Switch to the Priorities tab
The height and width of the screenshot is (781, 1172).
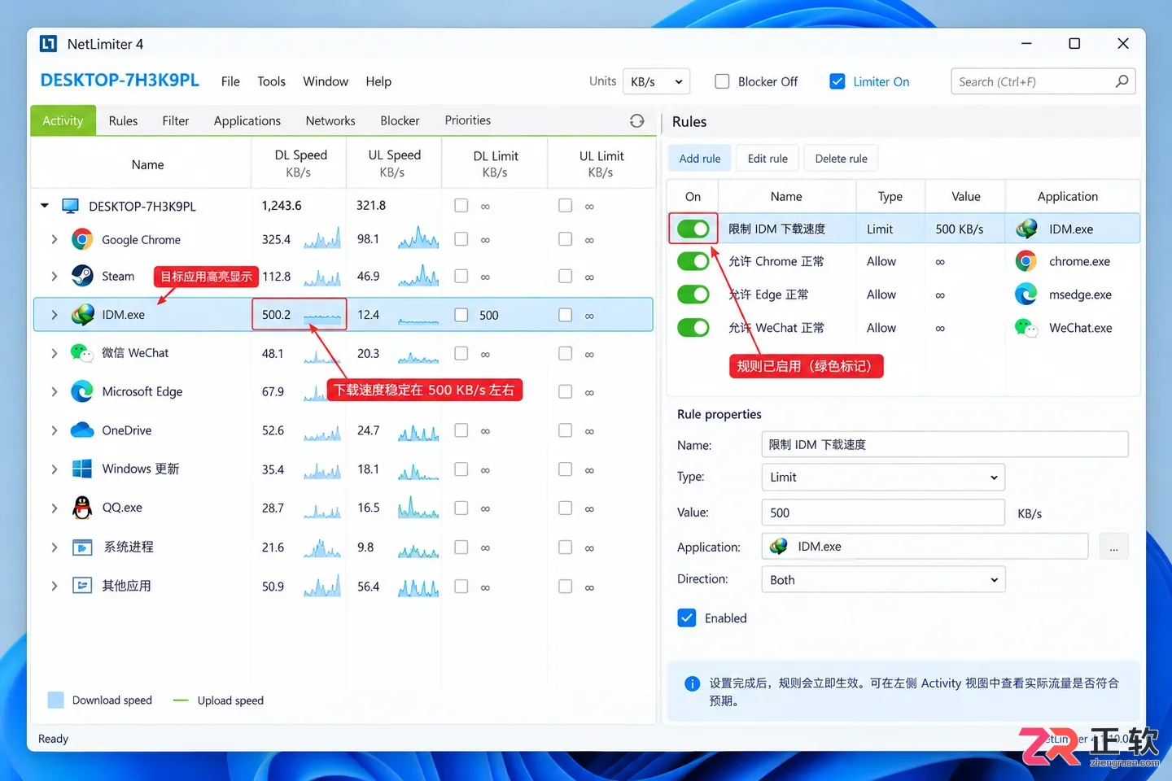tap(467, 120)
